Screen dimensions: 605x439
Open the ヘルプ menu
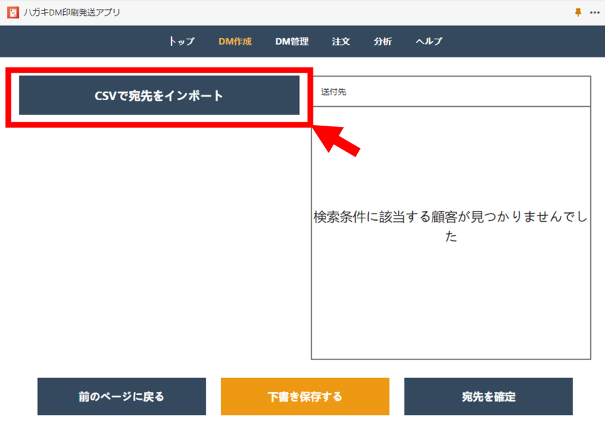coord(428,41)
